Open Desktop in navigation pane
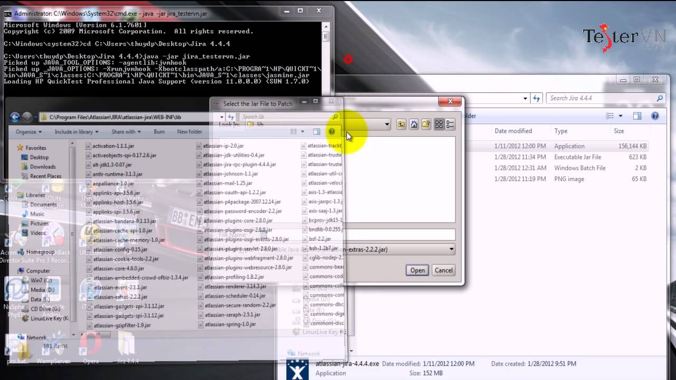The height and width of the screenshot is (380, 676). pyautogui.click(x=39, y=157)
